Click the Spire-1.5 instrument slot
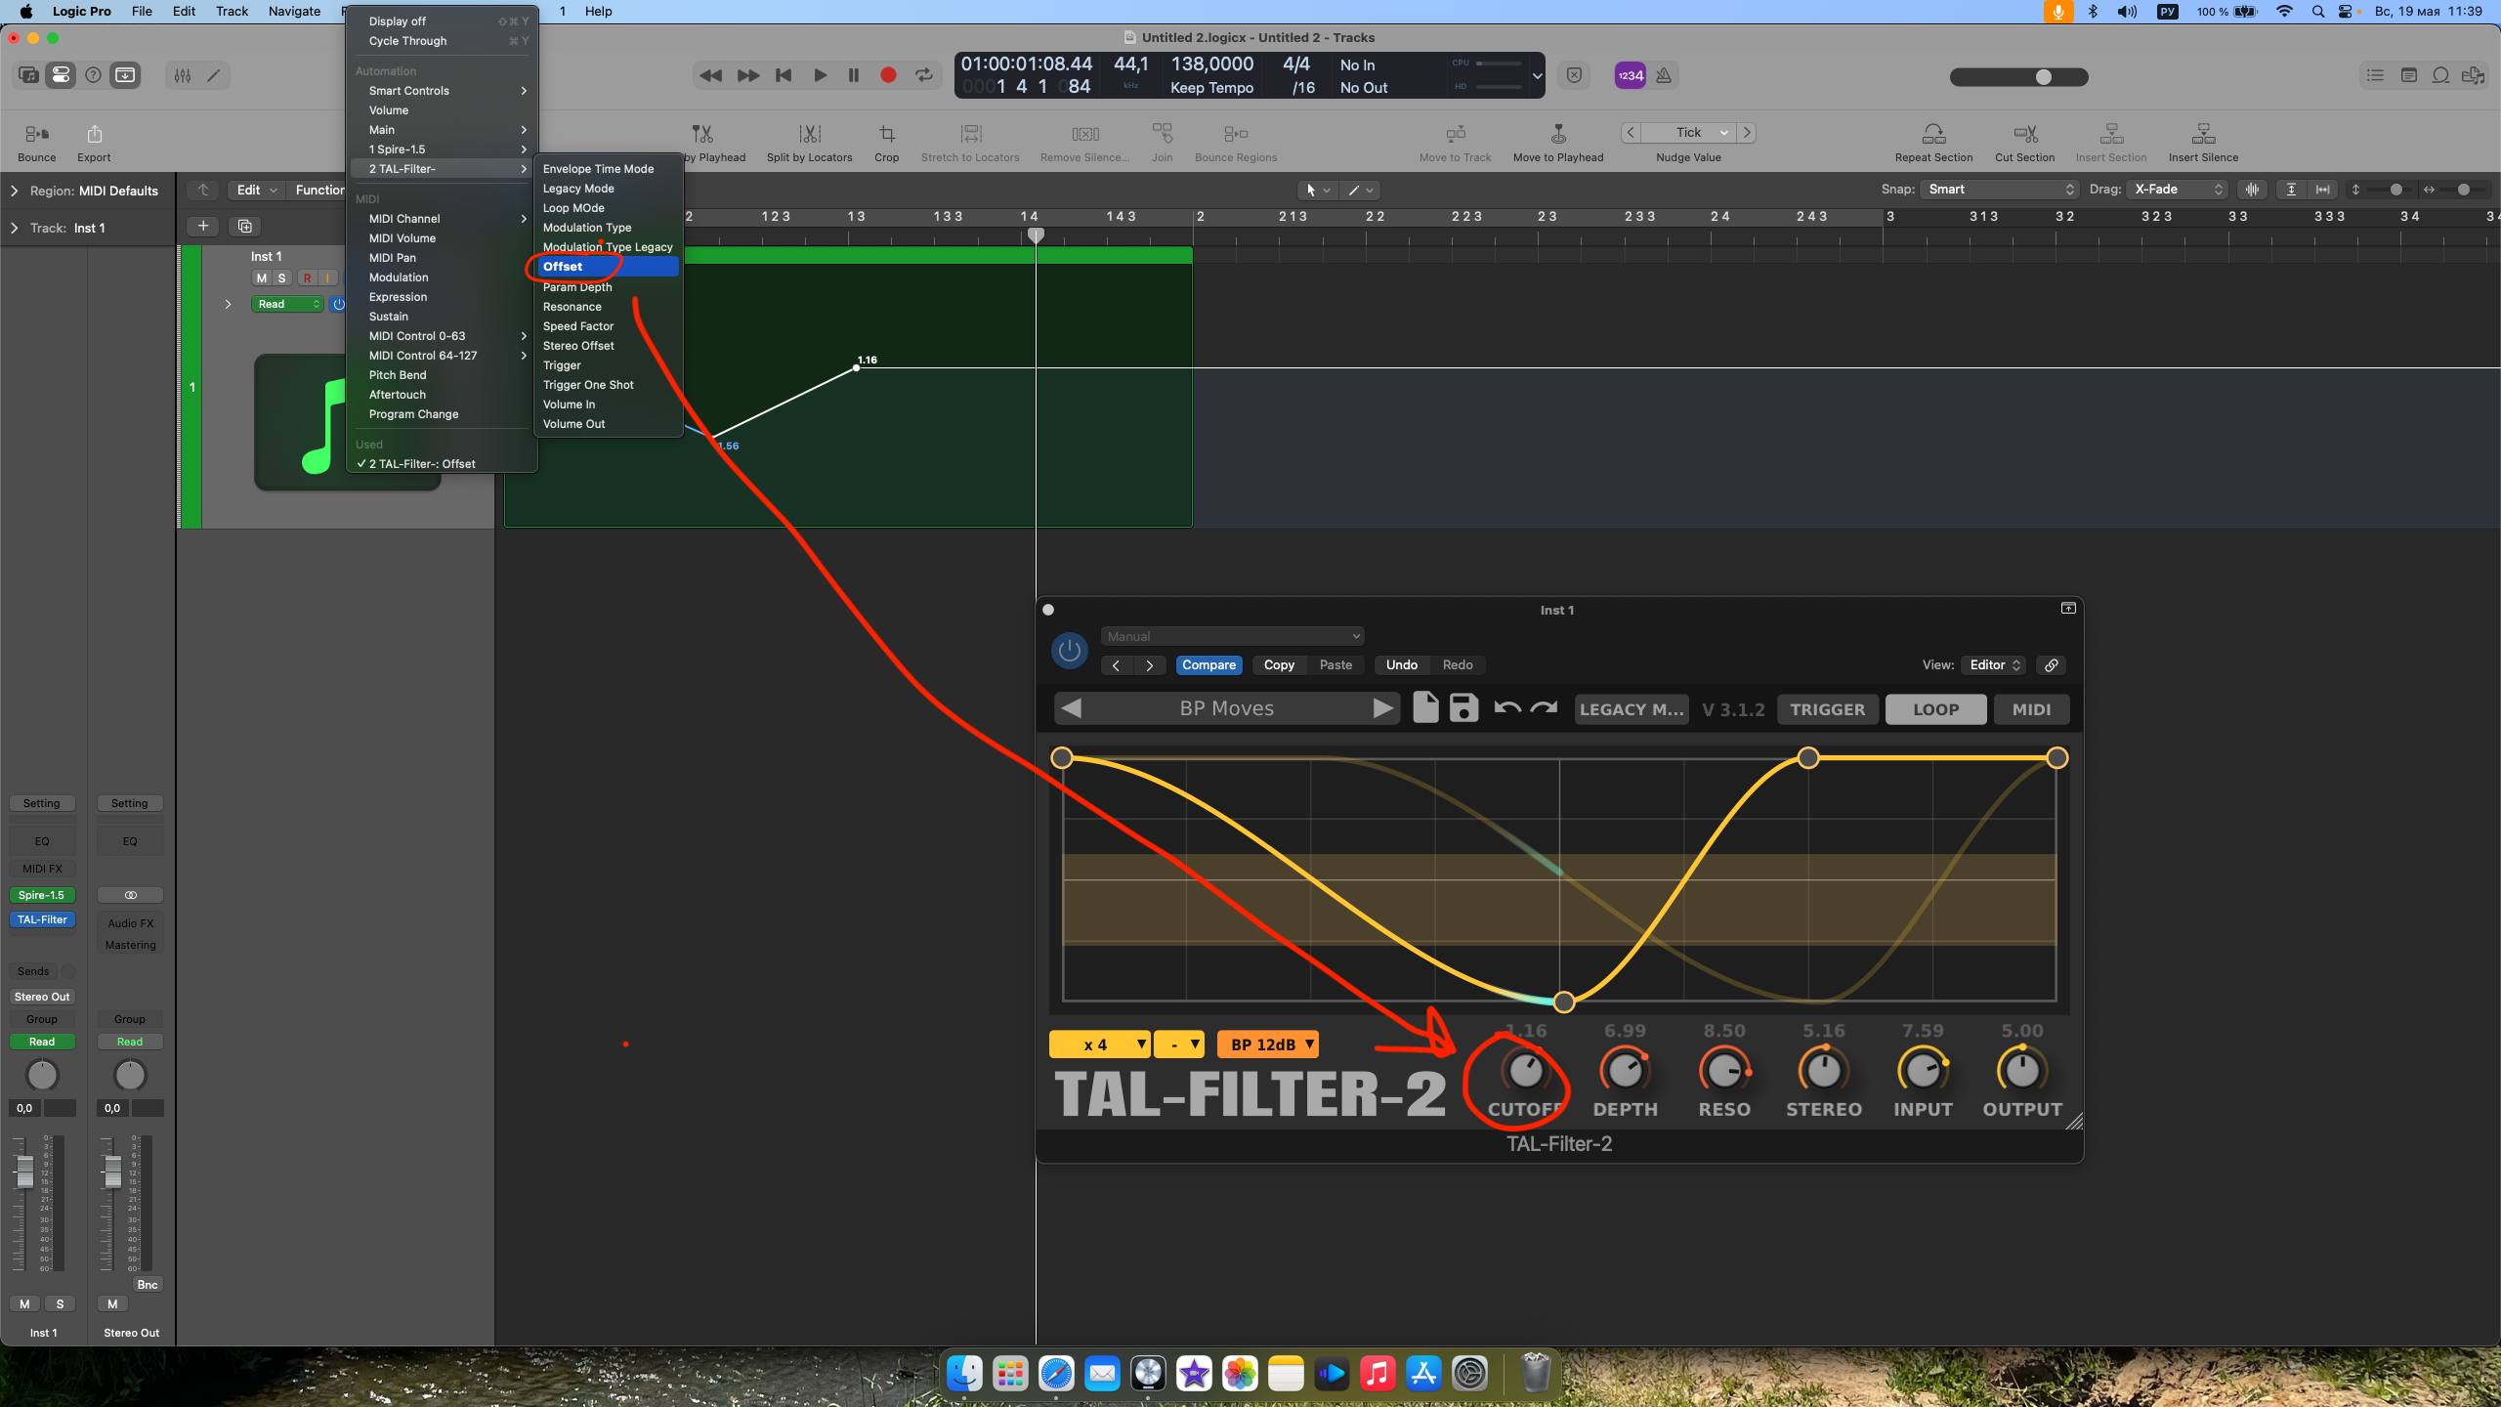2501x1407 pixels. [42, 895]
